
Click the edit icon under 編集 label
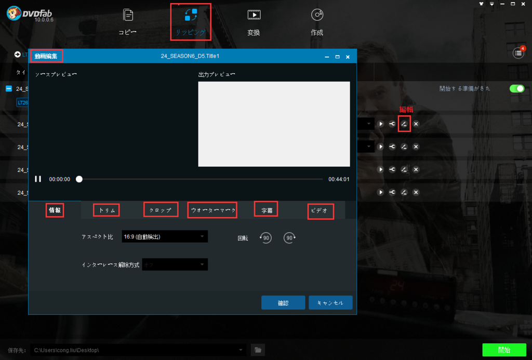point(404,124)
